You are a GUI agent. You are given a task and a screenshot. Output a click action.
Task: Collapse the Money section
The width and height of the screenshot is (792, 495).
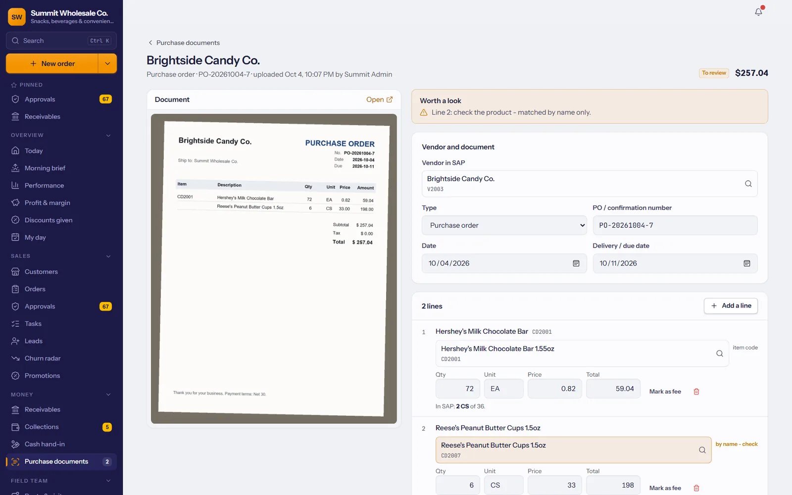click(x=108, y=395)
